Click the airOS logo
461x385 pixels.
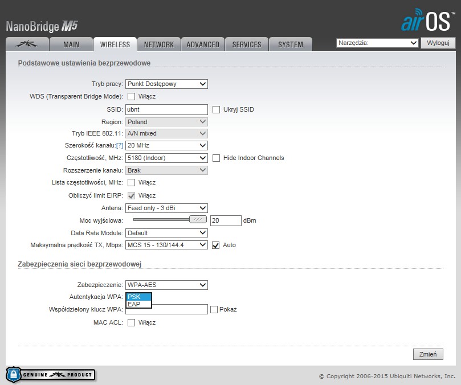[x=428, y=20]
